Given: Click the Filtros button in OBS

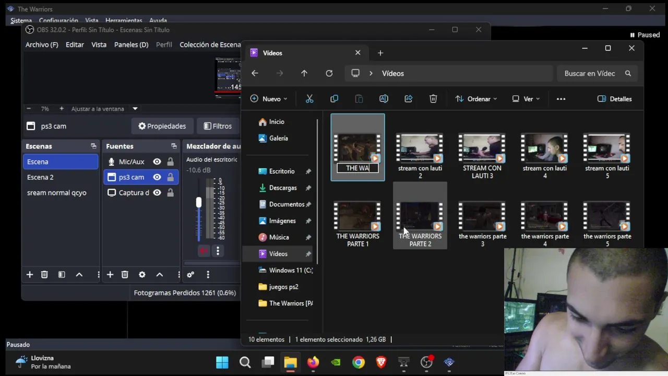Looking at the screenshot, I should click(218, 126).
